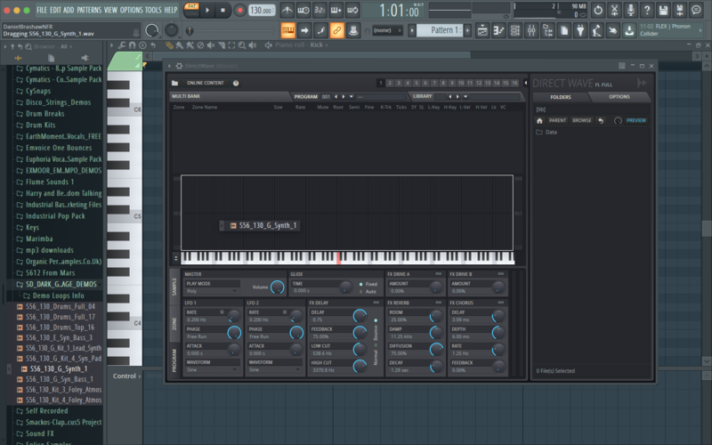Click the wrench icon in piano roll toolbar
Screen dimensions: 712x445
pyautogui.click(x=122, y=45)
